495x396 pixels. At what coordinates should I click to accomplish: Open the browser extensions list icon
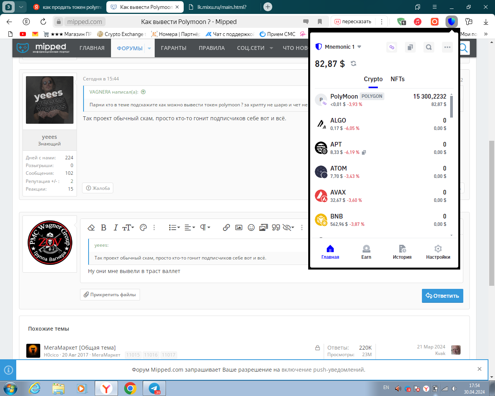coord(469,22)
